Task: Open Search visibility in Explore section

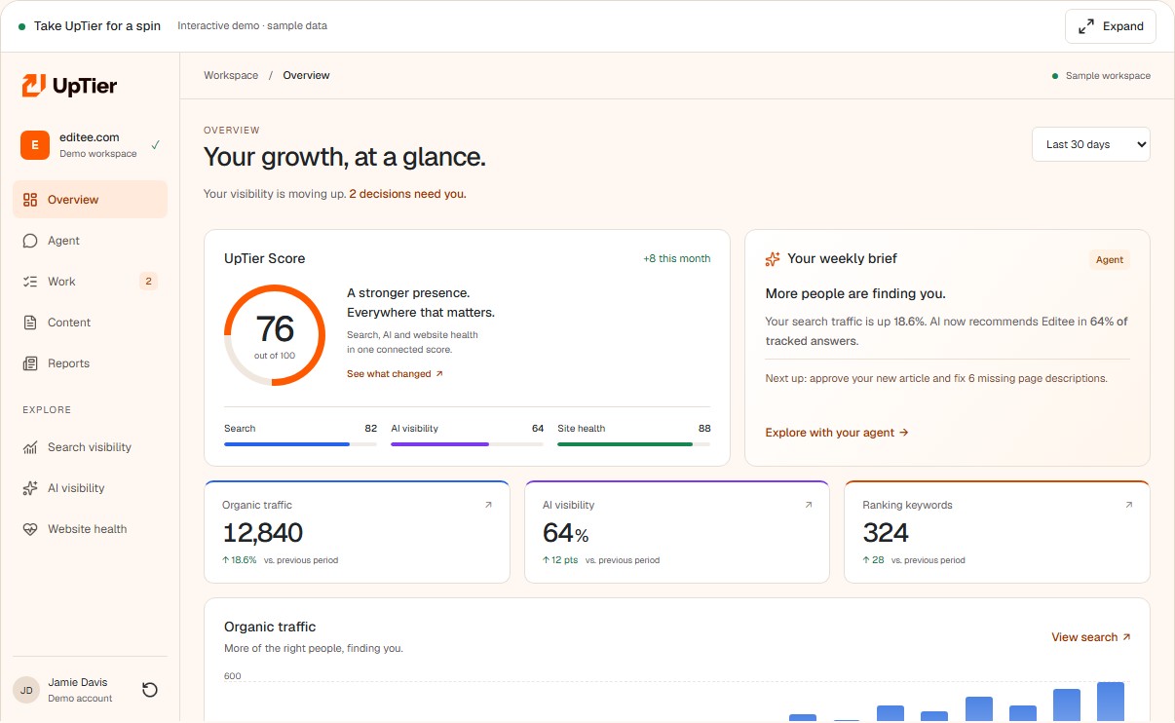Action: 90,447
